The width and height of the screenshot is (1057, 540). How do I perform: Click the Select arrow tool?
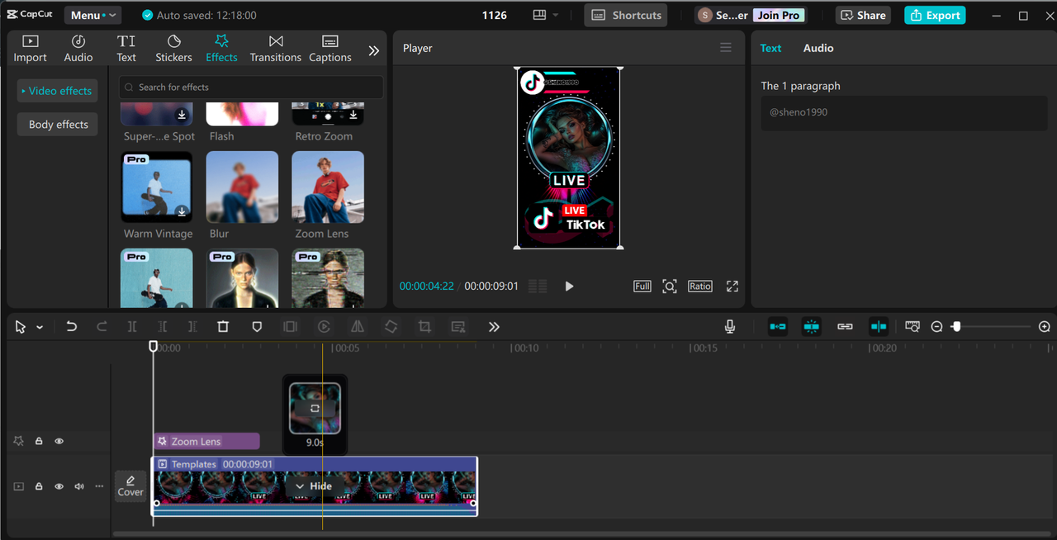[21, 327]
